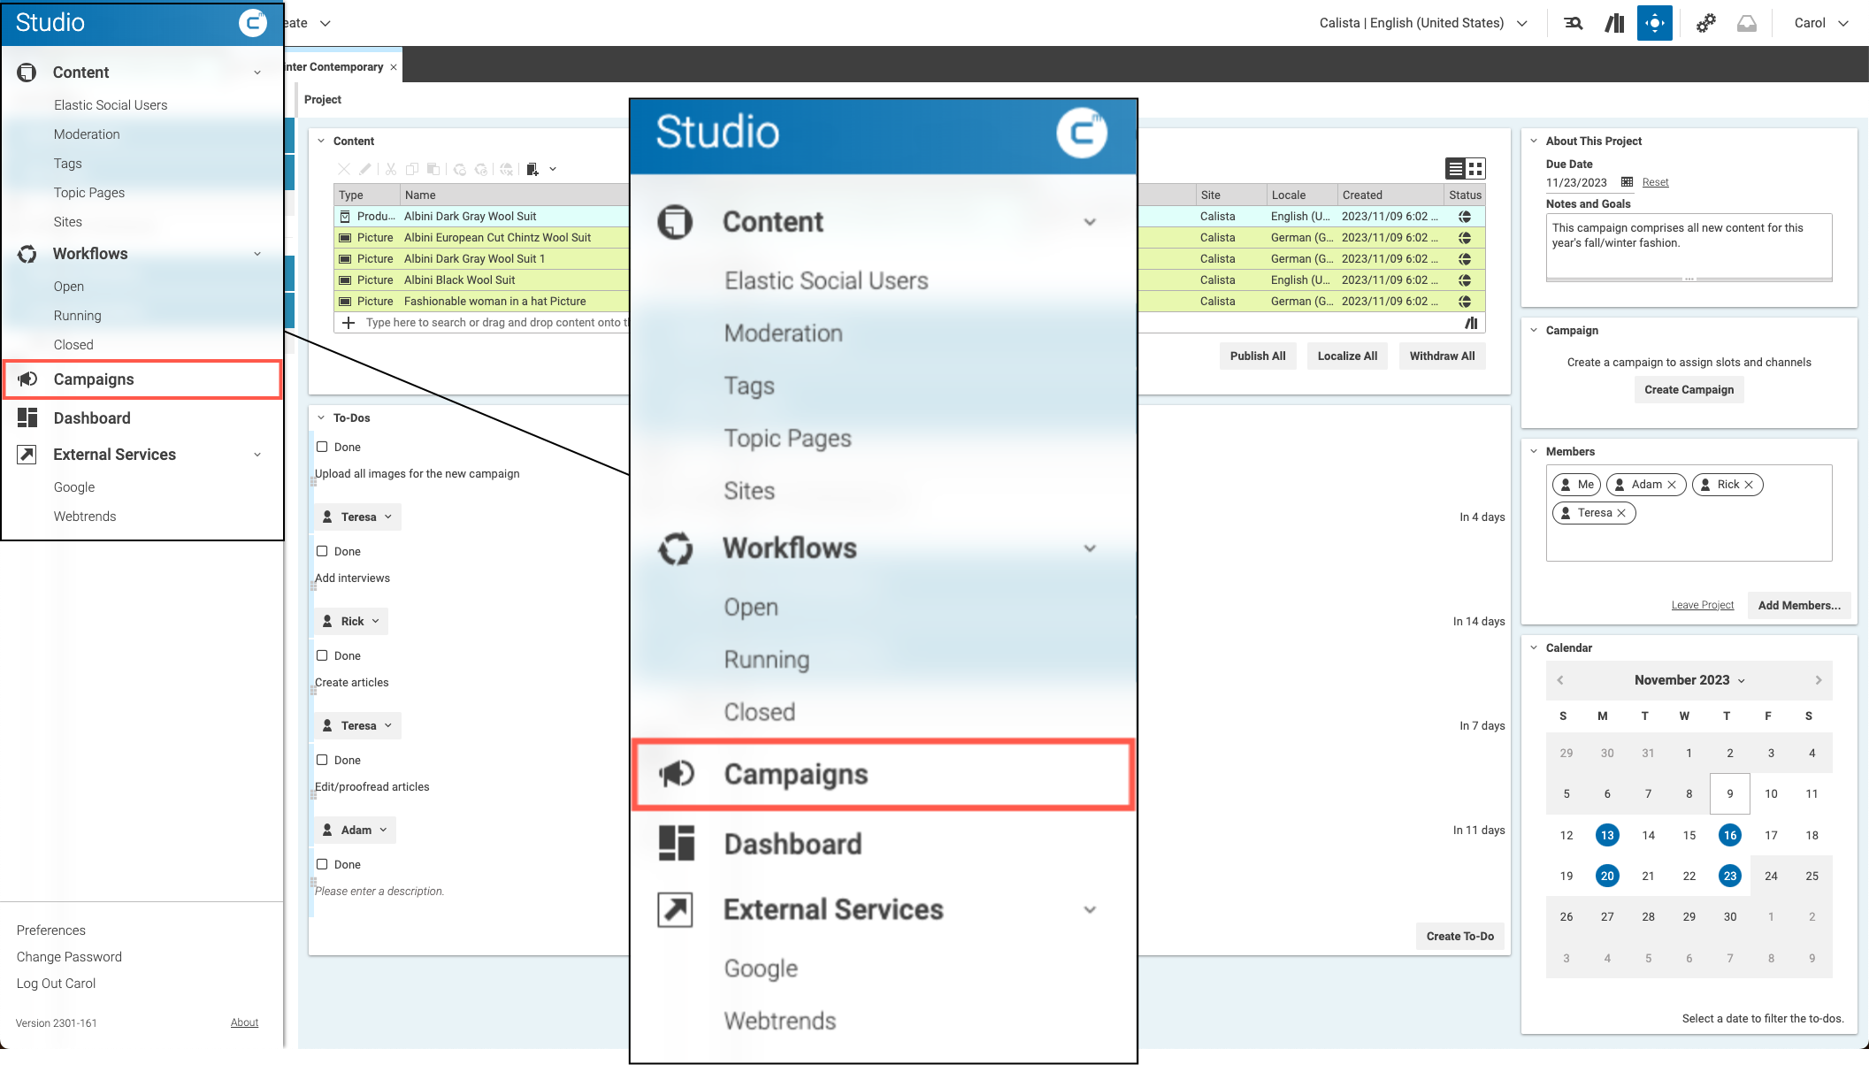Open the Teresa assignee dropdown under Upload task
The width and height of the screenshot is (1869, 1072).
[x=358, y=517]
